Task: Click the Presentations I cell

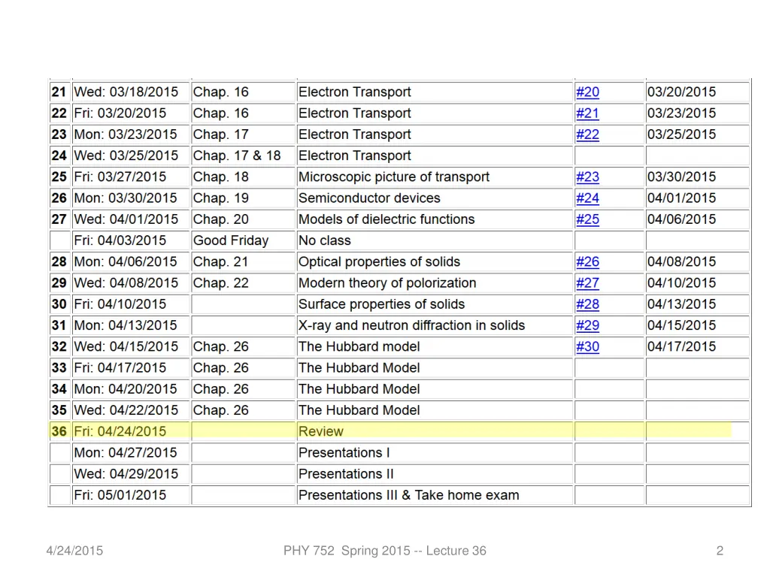Action: pyautogui.click(x=344, y=452)
